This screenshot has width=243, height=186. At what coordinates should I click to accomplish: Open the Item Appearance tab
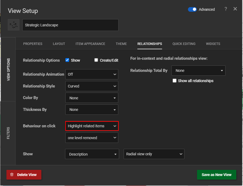(90, 44)
